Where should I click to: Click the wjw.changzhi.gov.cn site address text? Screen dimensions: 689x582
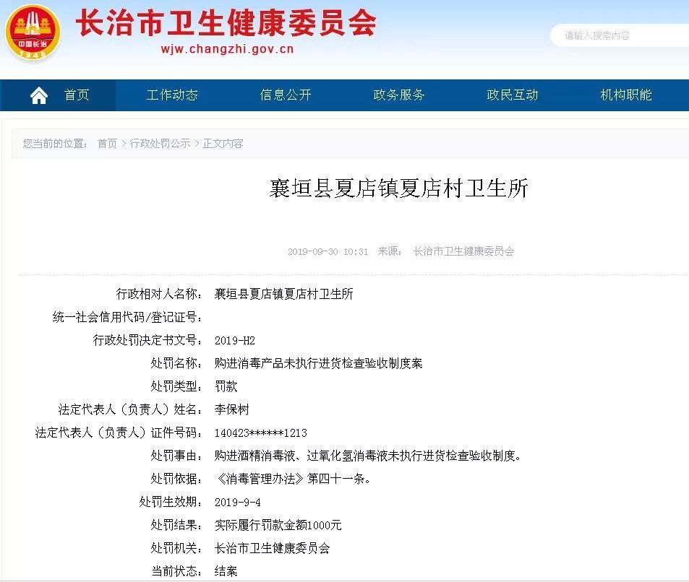(x=227, y=48)
